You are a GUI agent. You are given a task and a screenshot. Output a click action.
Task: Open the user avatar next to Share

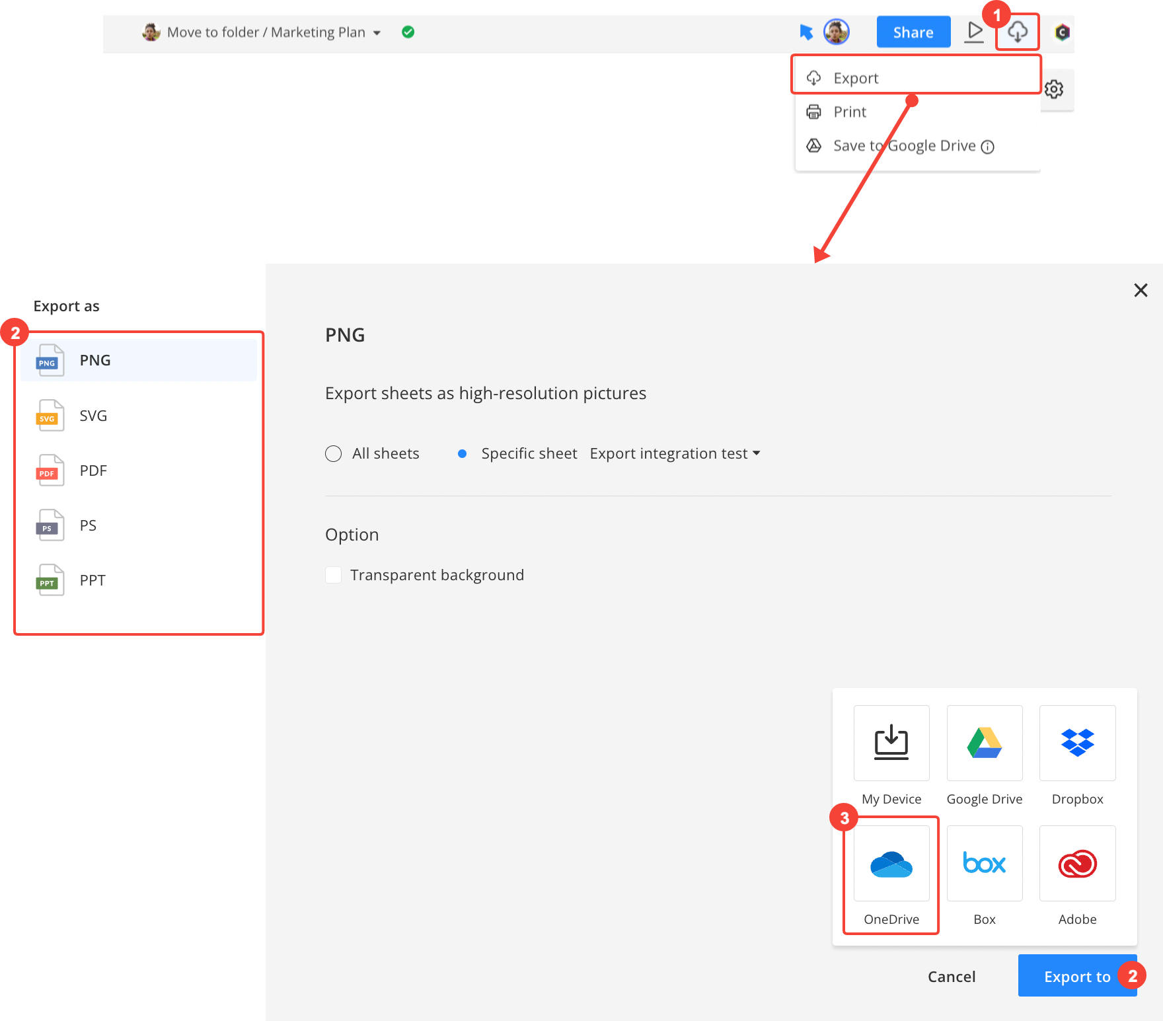[837, 32]
